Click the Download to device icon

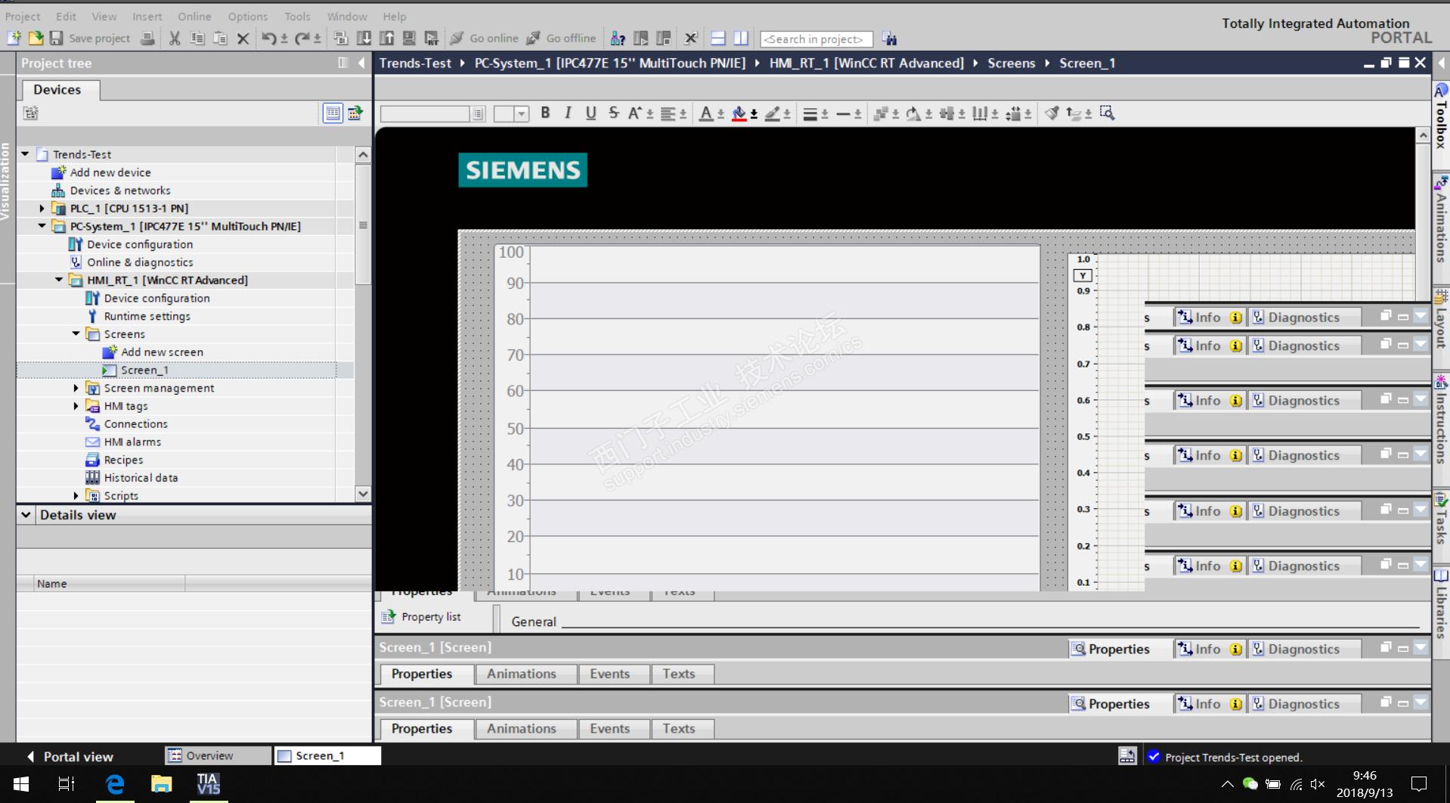(x=364, y=38)
